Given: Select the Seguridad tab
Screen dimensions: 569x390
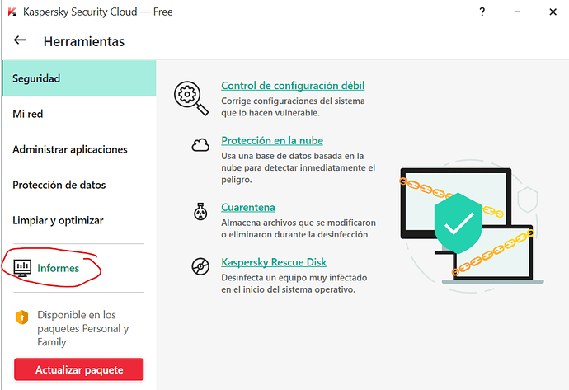Looking at the screenshot, I should pyautogui.click(x=78, y=78).
